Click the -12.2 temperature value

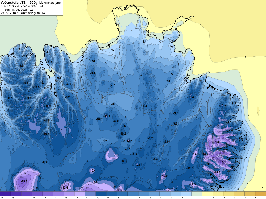point(48,106)
